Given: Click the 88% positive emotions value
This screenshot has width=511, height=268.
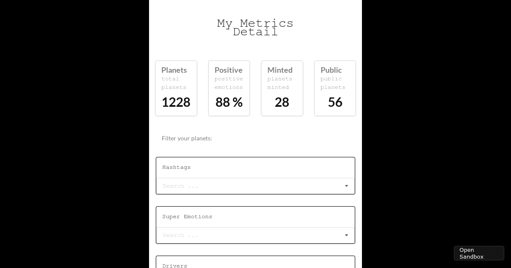Looking at the screenshot, I should (x=229, y=102).
